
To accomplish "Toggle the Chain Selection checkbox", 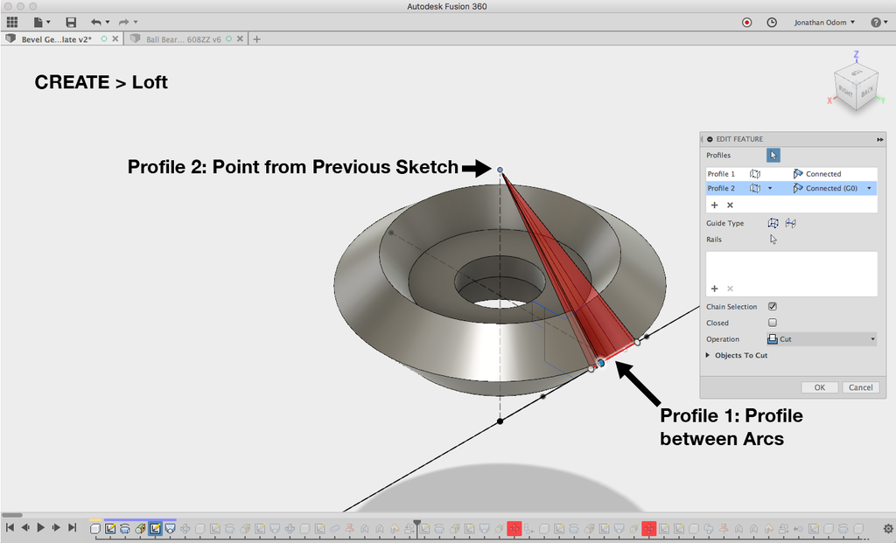I will 773,307.
